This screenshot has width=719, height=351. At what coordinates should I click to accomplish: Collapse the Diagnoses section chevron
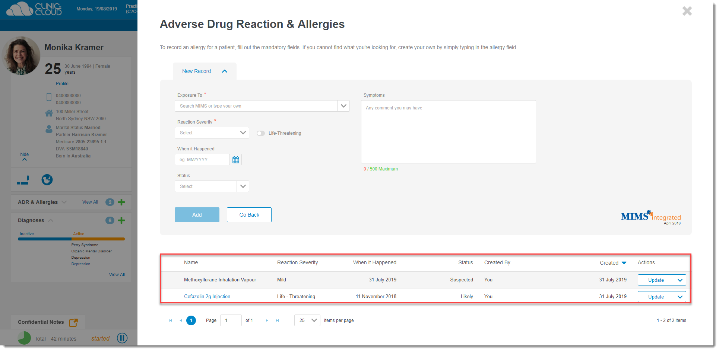tap(51, 220)
